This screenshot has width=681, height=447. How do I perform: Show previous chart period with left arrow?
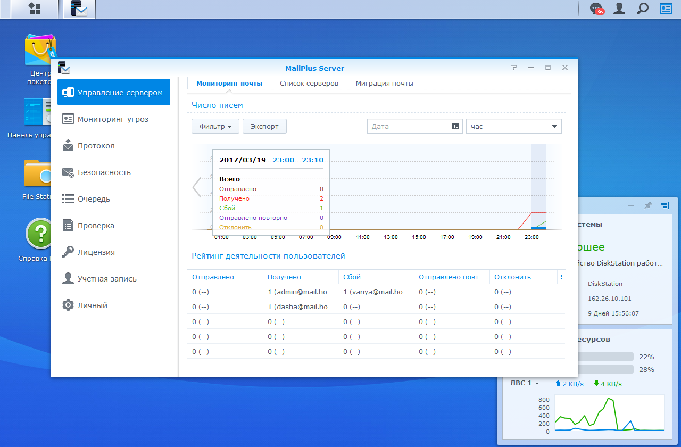pyautogui.click(x=196, y=187)
